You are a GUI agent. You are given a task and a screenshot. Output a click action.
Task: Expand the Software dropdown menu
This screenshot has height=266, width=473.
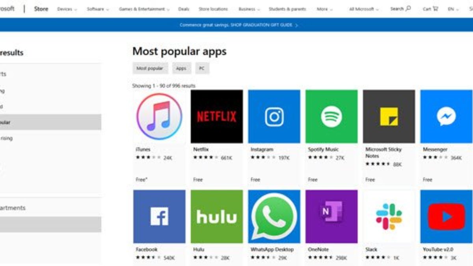(98, 9)
